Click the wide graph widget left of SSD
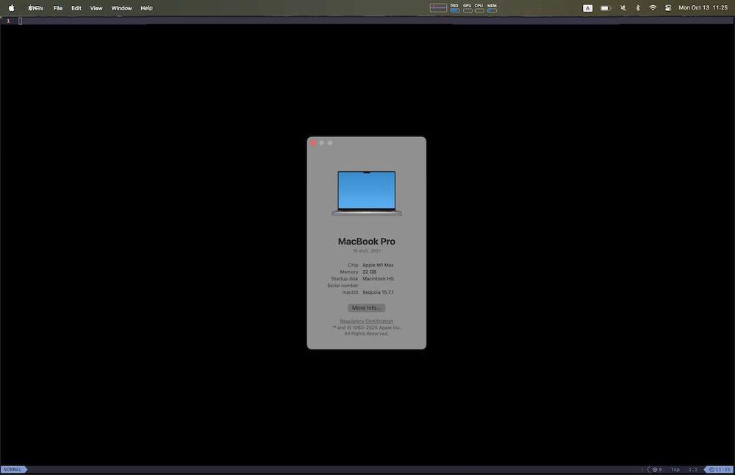 tap(438, 8)
